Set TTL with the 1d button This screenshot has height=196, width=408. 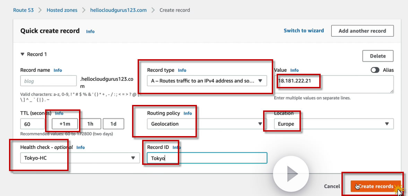point(113,124)
